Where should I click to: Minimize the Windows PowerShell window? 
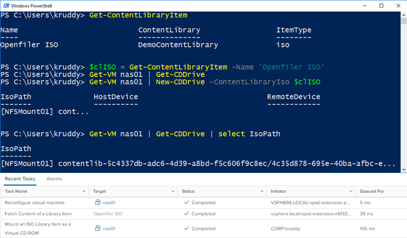coord(364,5)
